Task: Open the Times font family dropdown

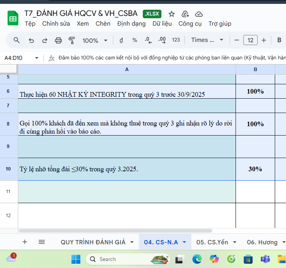Action: click(208, 40)
